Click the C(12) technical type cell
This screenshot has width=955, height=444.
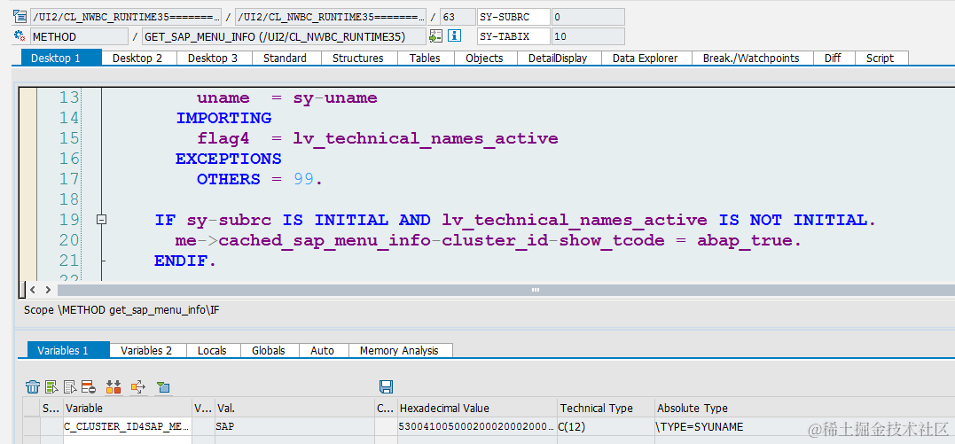(606, 427)
